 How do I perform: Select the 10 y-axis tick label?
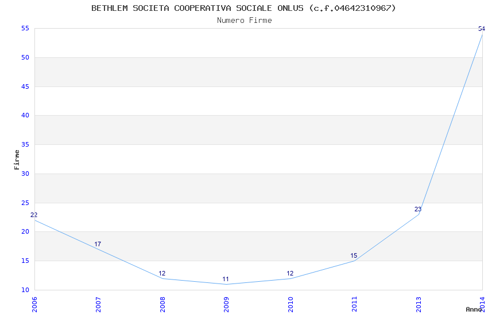pyautogui.click(x=25, y=290)
